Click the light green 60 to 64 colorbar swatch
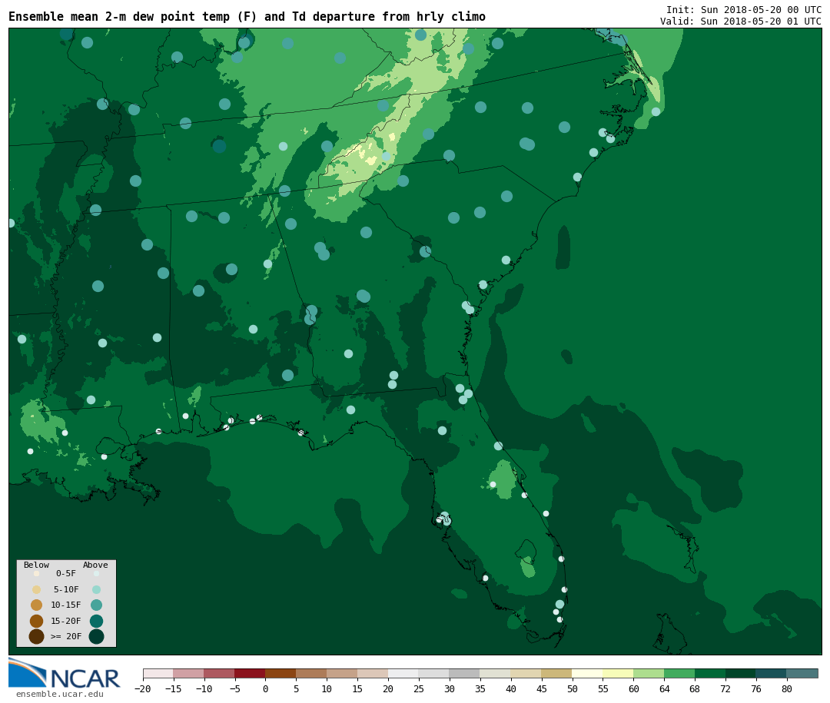 (x=649, y=673)
